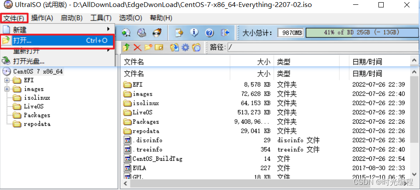Click the 路径 path input field
420x190 pixels.
click(x=323, y=48)
